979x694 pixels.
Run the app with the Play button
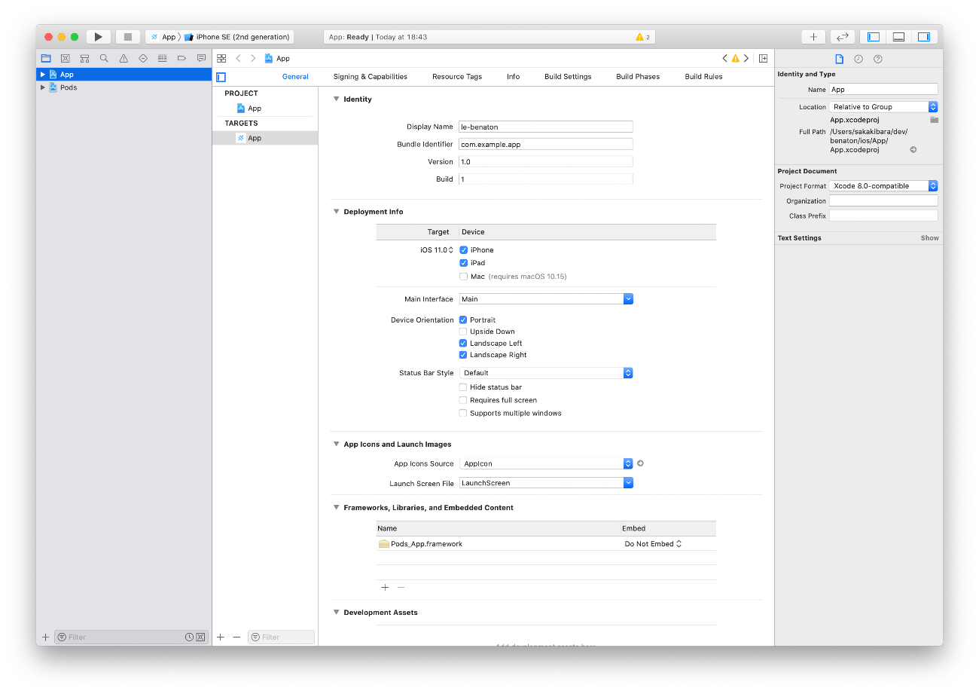(98, 37)
